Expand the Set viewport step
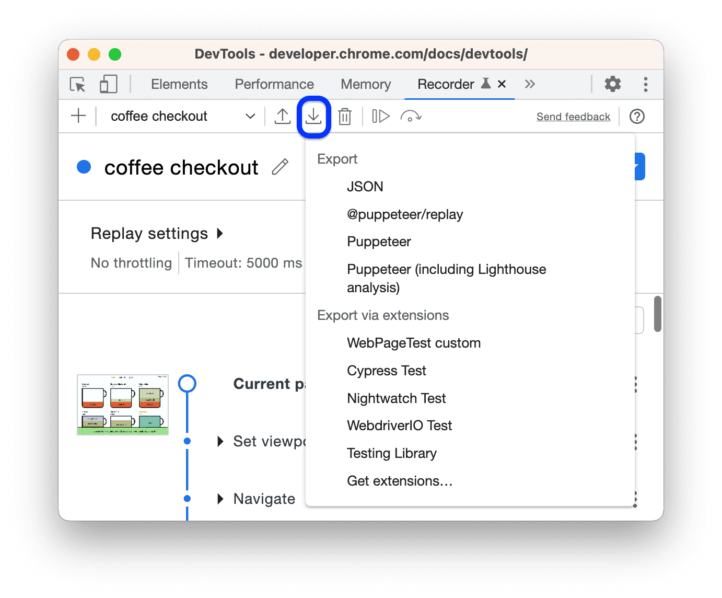 [x=220, y=442]
